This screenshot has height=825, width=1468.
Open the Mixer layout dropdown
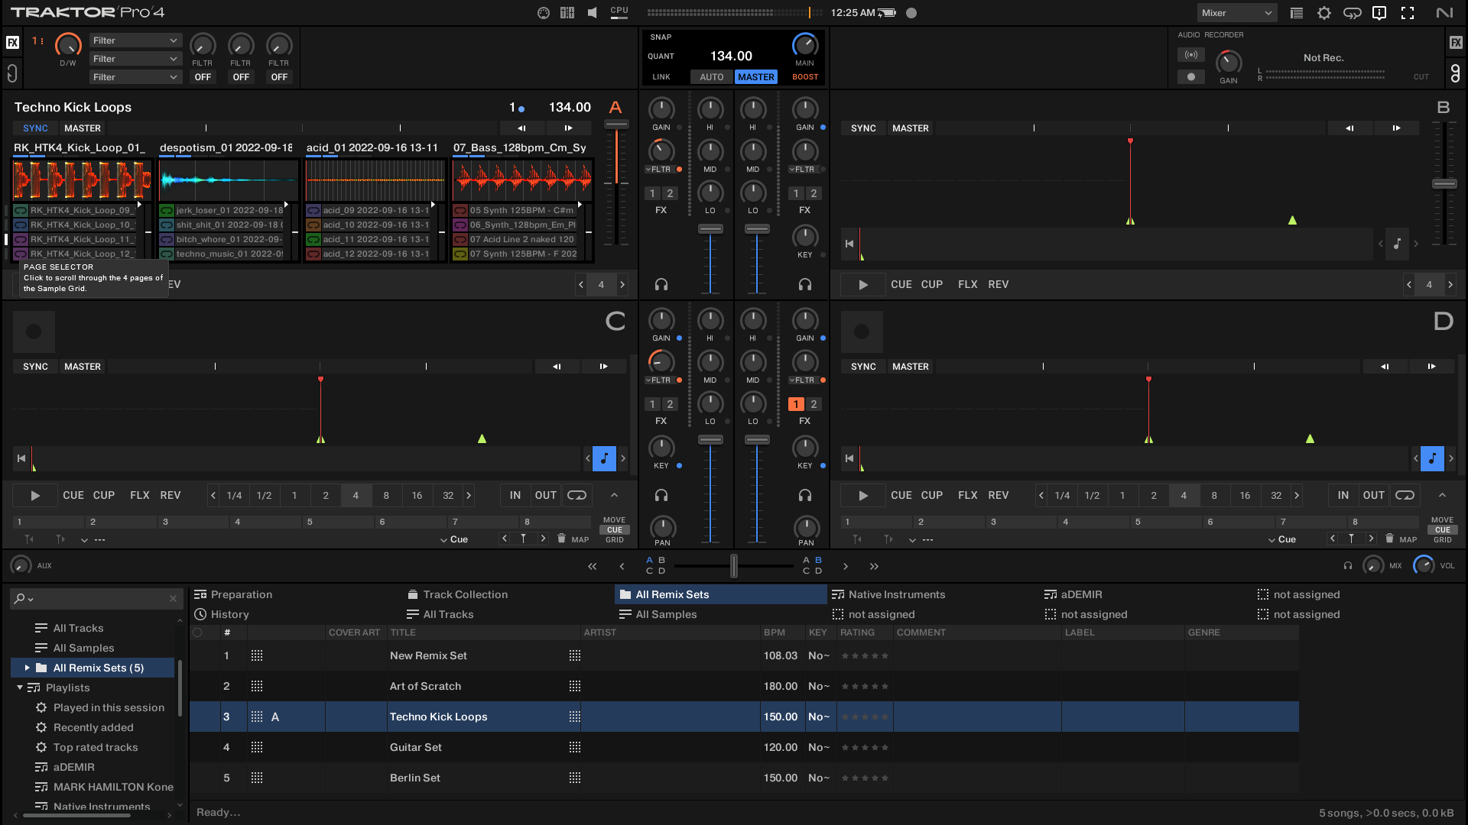(1236, 13)
